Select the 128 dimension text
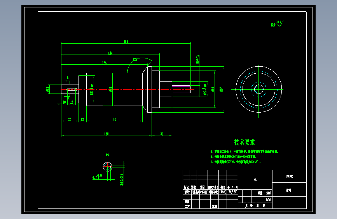337x219 pixels. 104,63
